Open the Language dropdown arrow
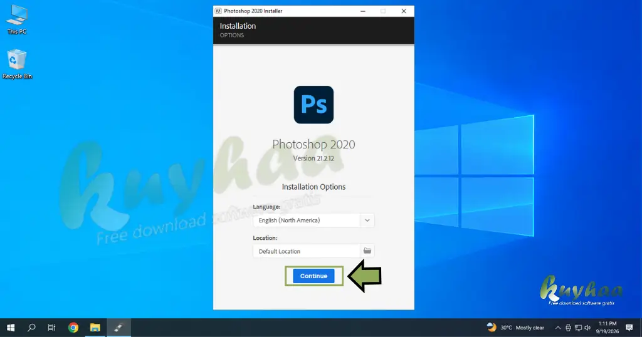Viewport: 642px width, 337px height. coord(367,220)
